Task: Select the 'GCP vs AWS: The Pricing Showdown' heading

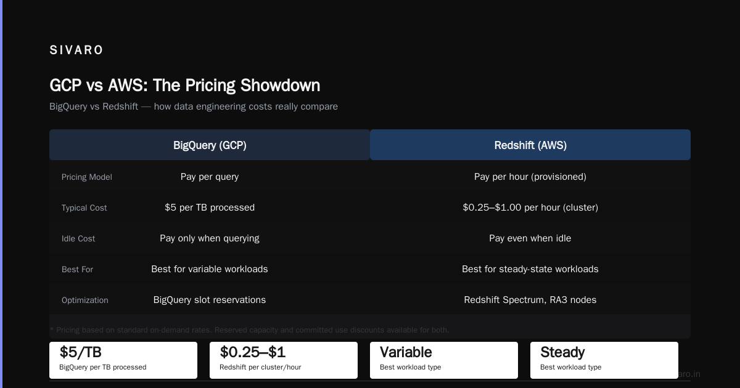Action: (x=185, y=85)
